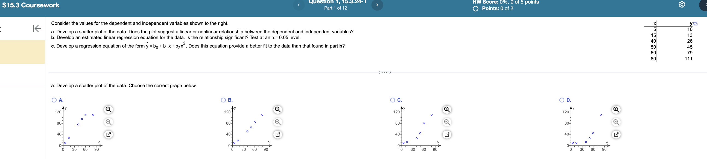This screenshot has height=159, width=707.
Task: Go to the previous question
Action: click(x=299, y=5)
